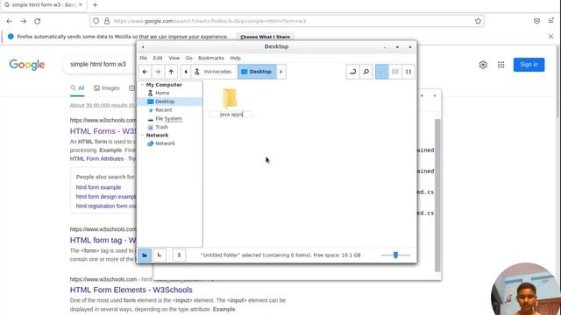
Task: Click the Google search box text
Action: (x=98, y=64)
